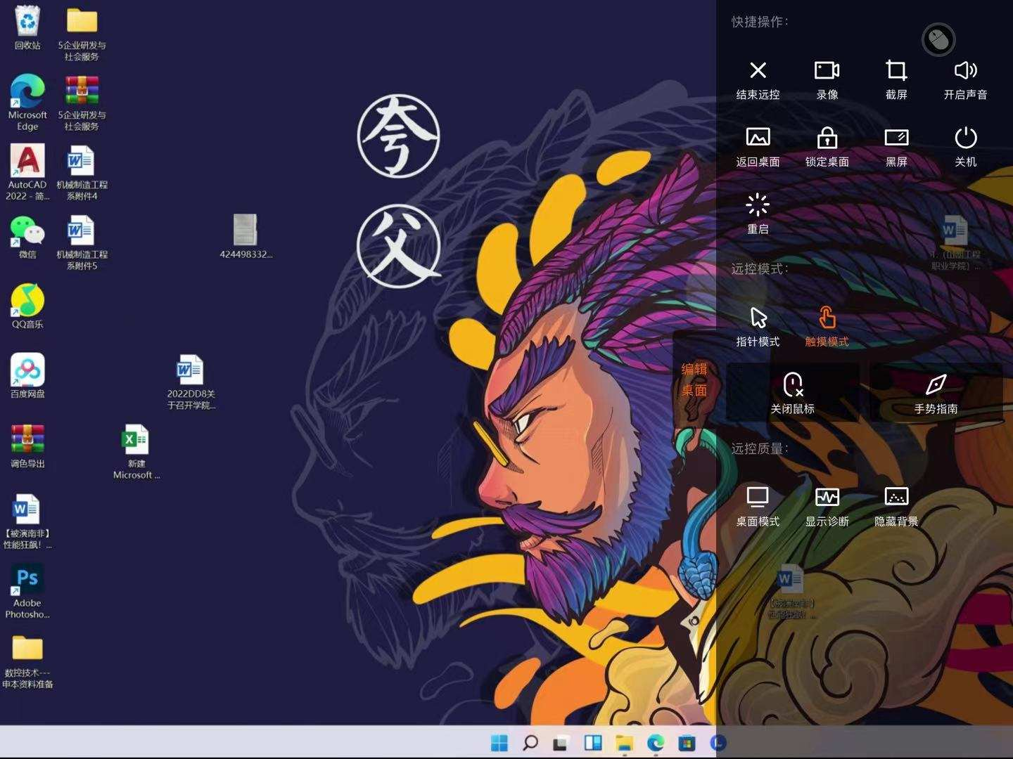Open the Windows Start menu

point(499,743)
